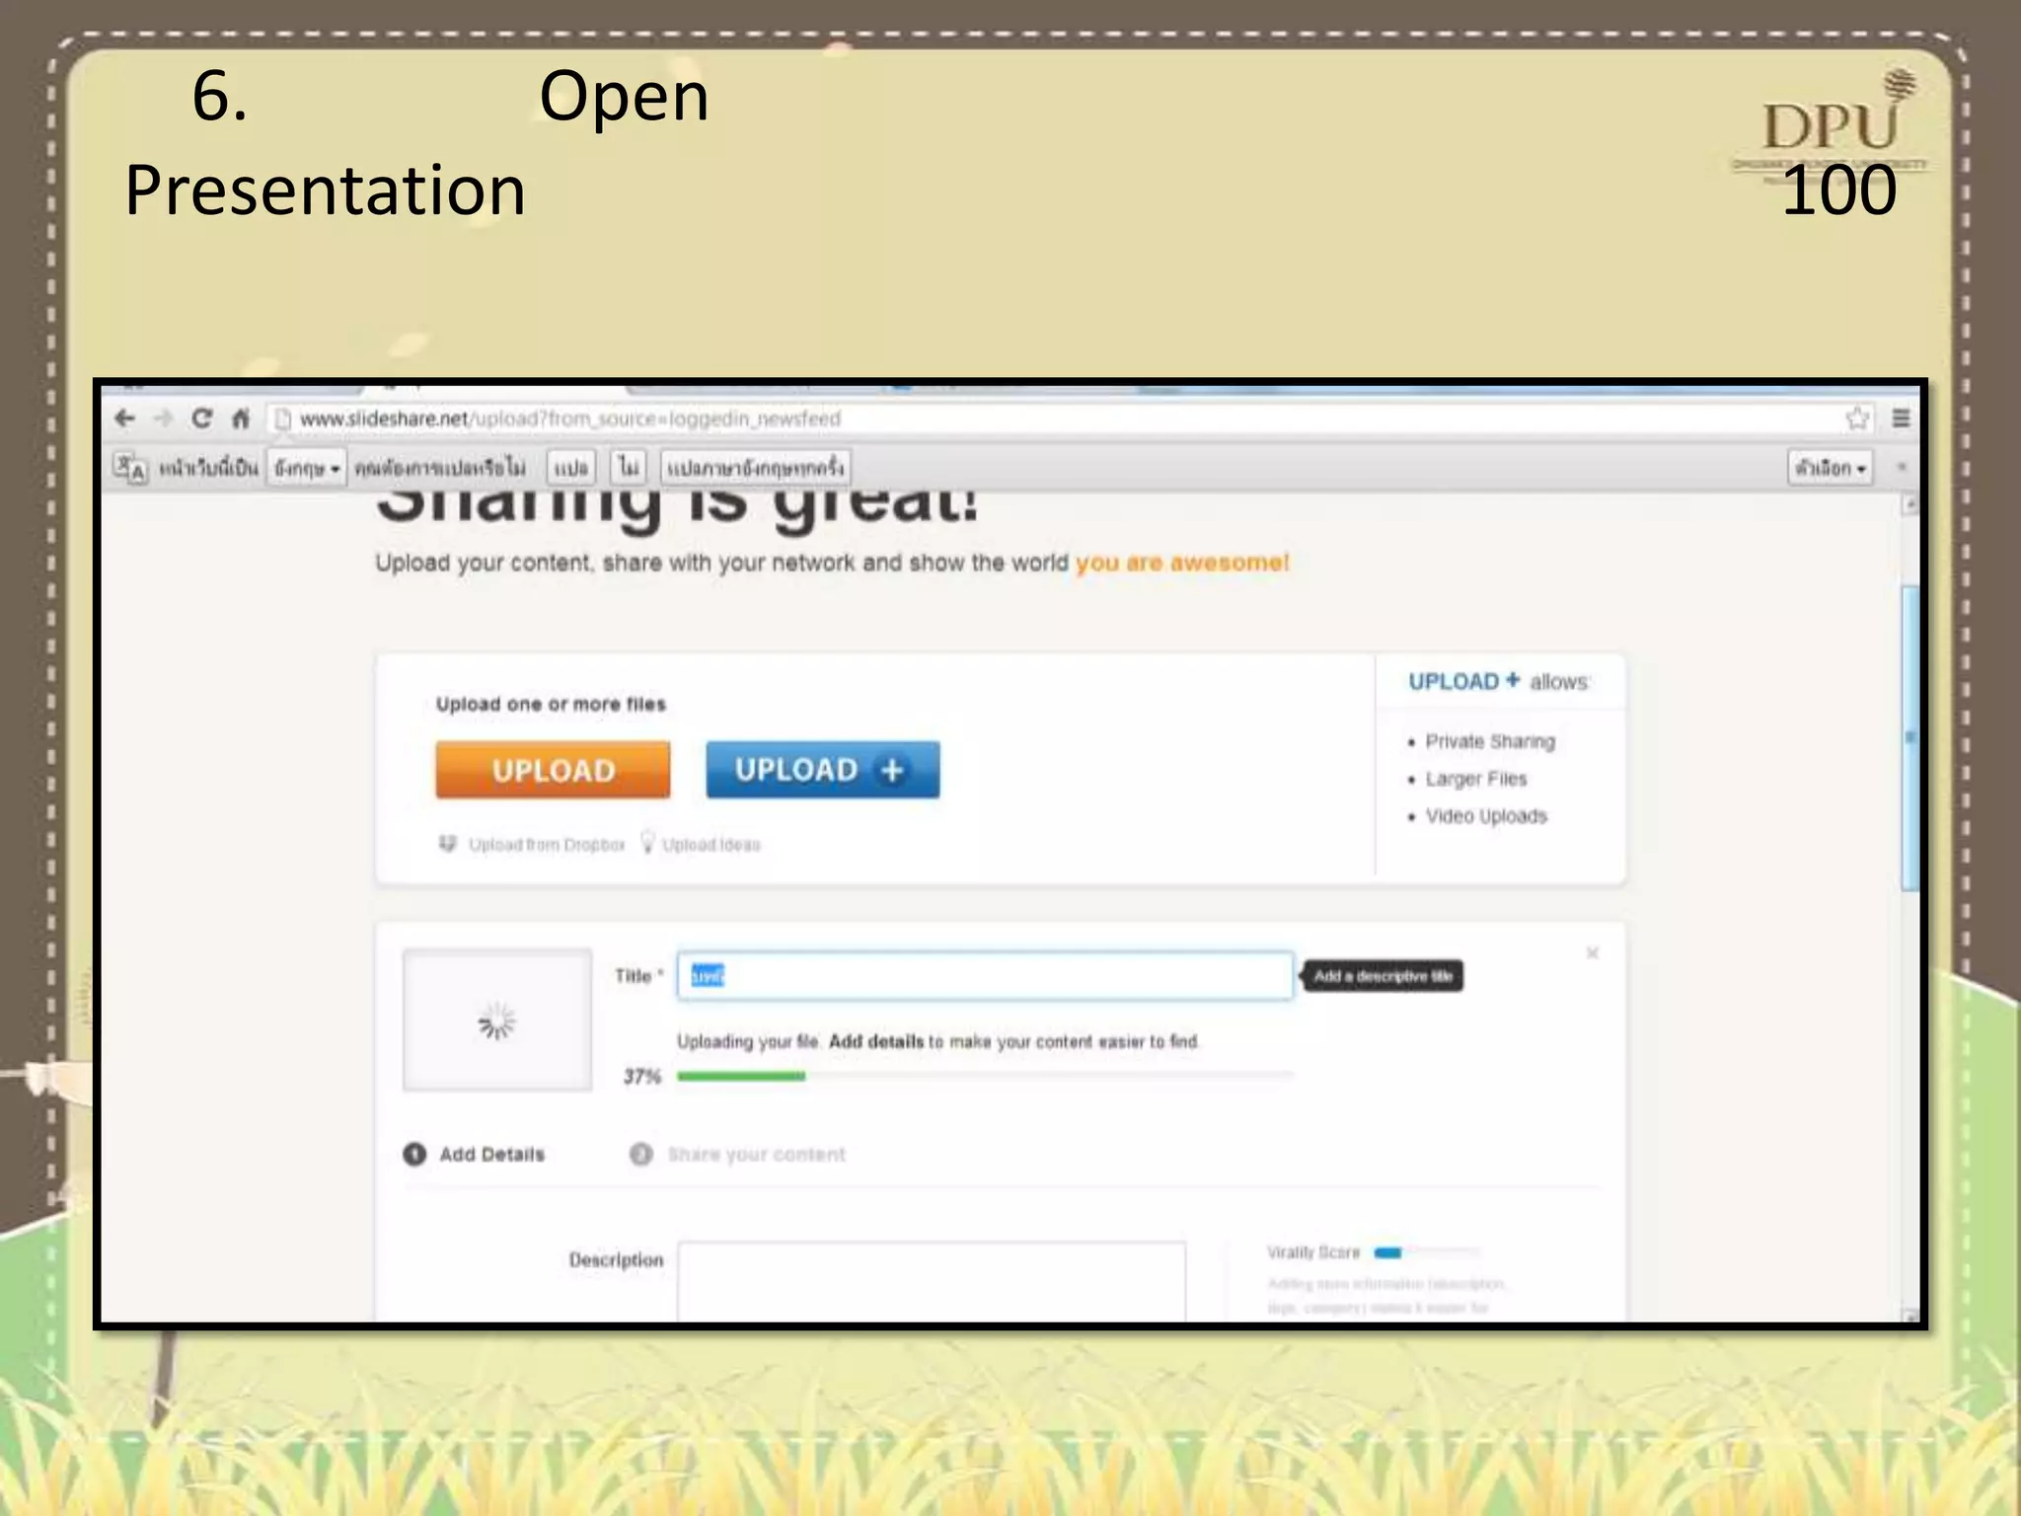This screenshot has width=2021, height=1516.
Task: Click 'Video Uploads' list item
Action: tap(1486, 817)
